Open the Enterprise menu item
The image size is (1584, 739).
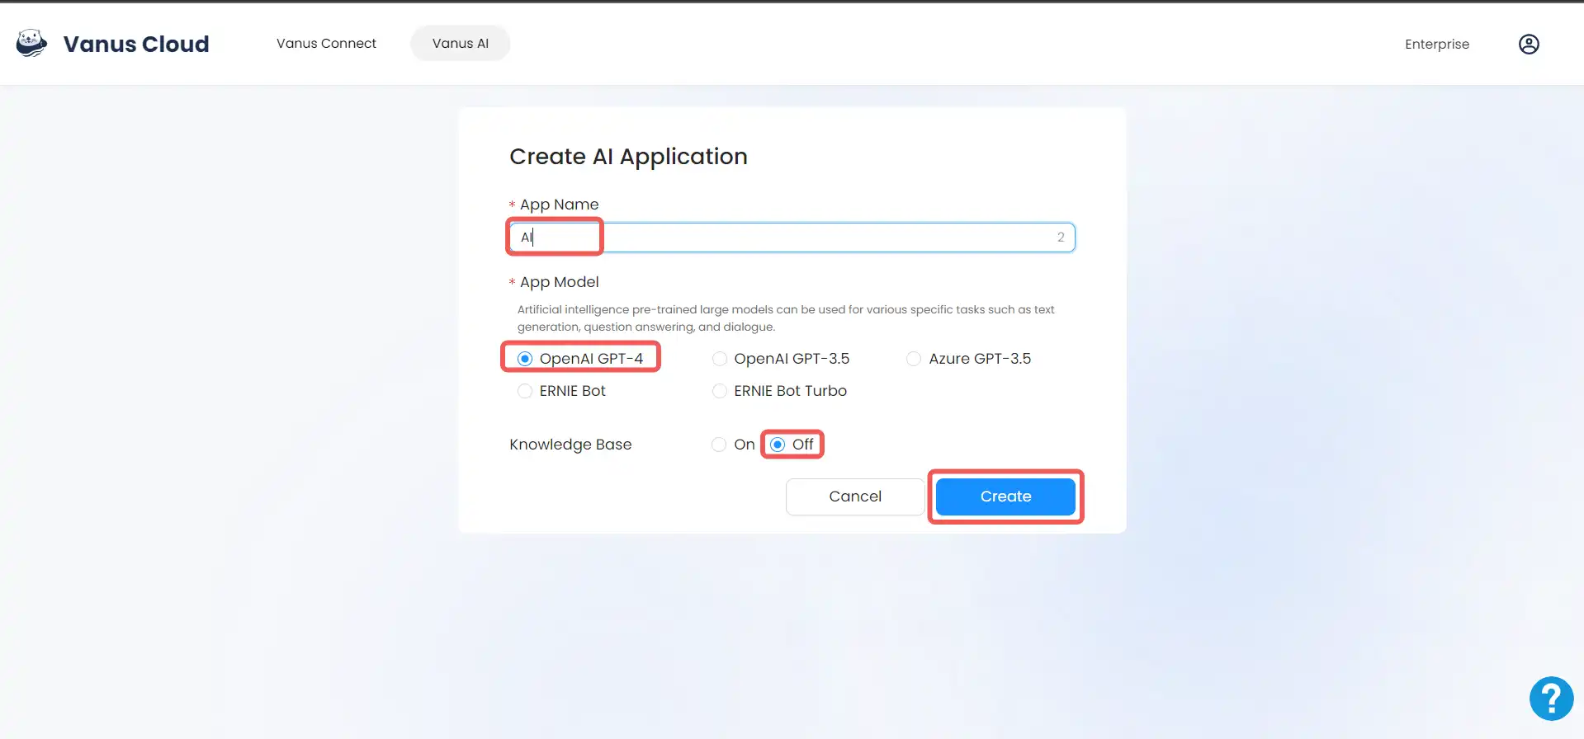click(x=1437, y=44)
